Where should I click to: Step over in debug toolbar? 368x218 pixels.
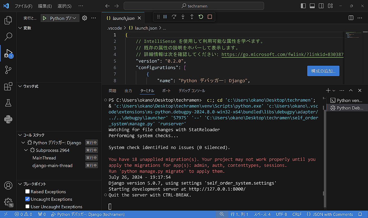tap(174, 17)
